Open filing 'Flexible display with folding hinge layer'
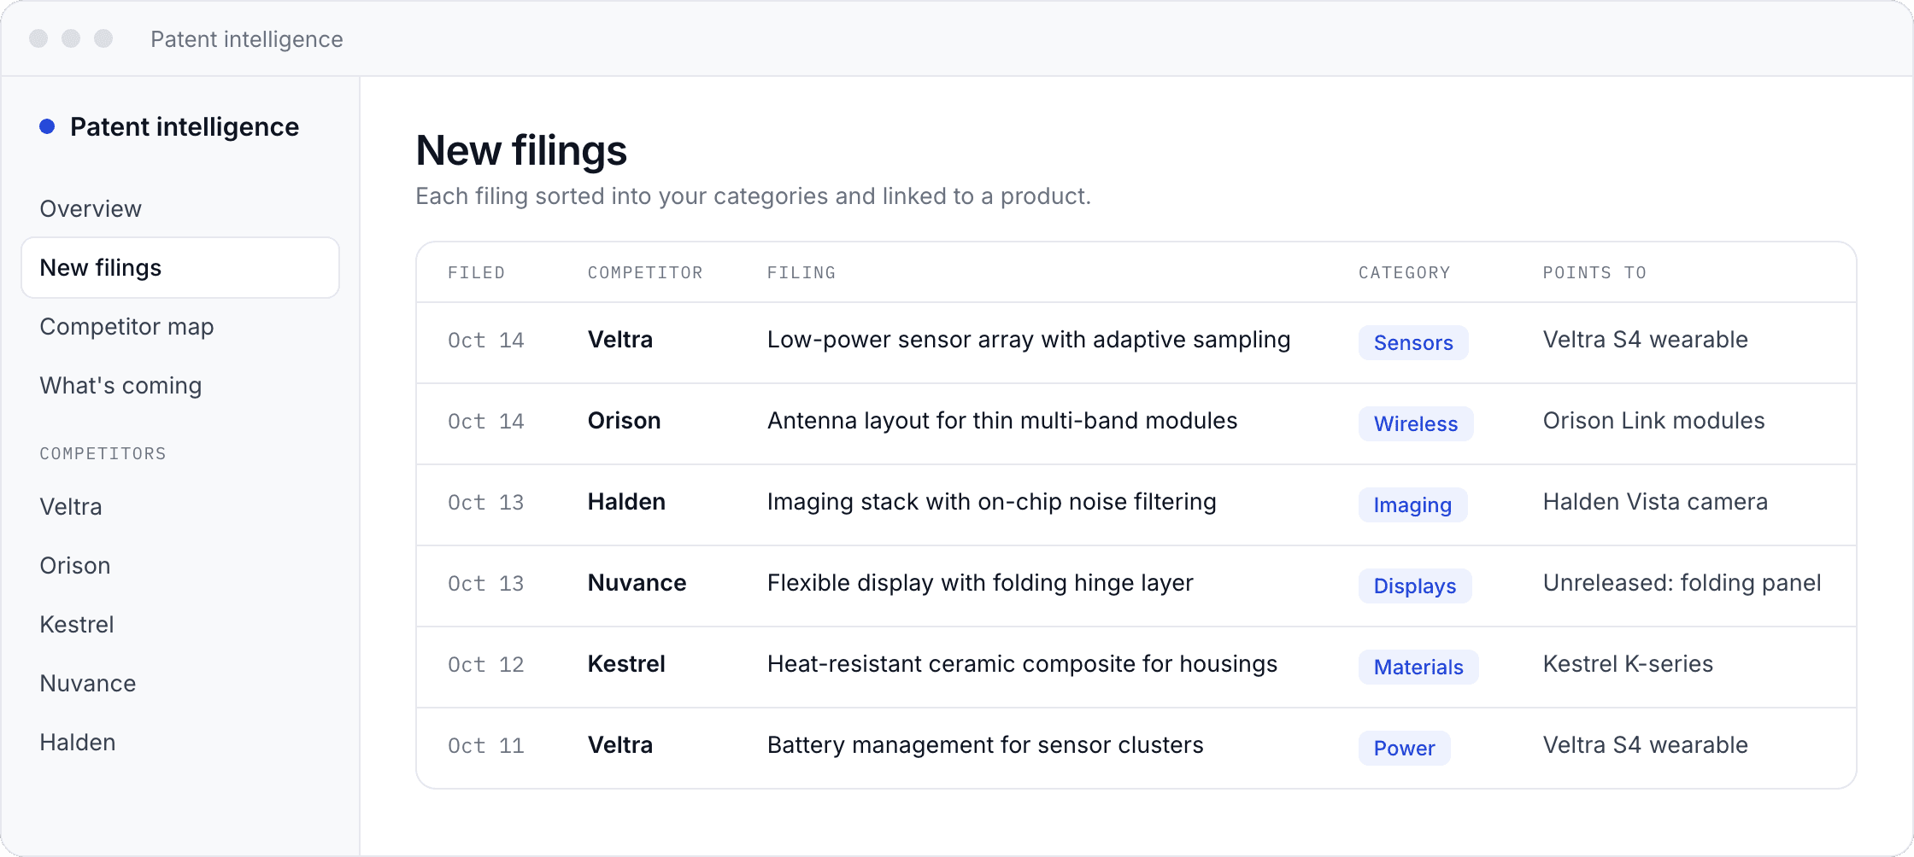The height and width of the screenshot is (857, 1914). point(980,583)
